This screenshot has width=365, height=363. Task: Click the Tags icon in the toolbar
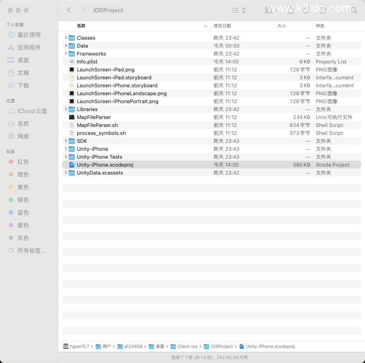point(306,10)
